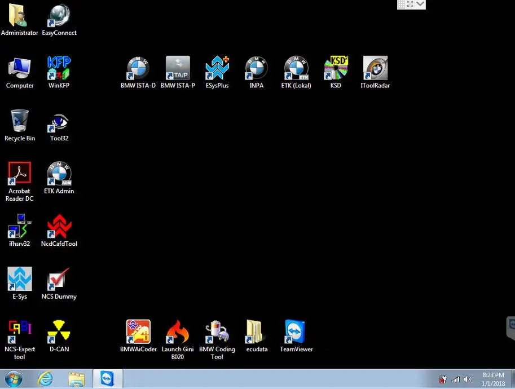
Task: Launch Internet Explorer from taskbar
Action: pos(45,379)
